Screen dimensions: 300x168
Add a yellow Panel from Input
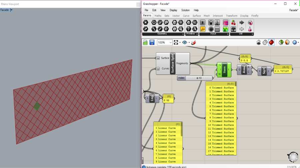point(203,29)
